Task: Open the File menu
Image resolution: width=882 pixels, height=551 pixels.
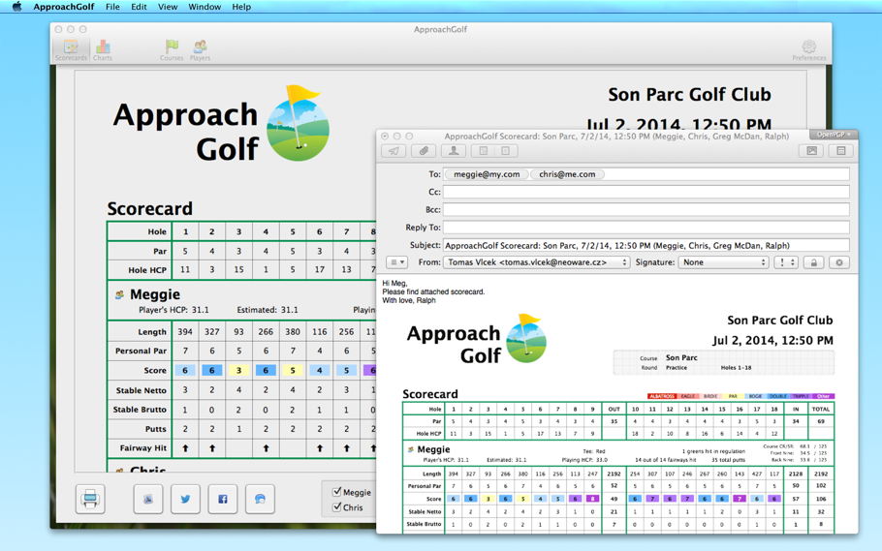Action: click(112, 7)
